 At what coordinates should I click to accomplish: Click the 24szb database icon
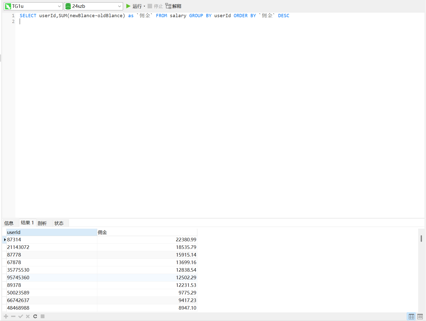(x=68, y=6)
